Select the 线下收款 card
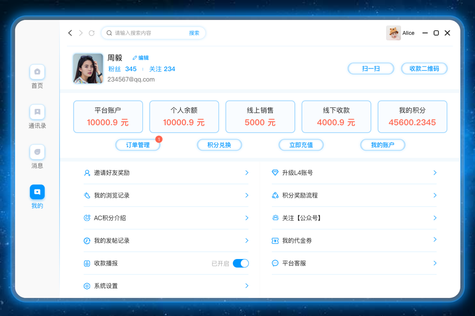The image size is (475, 316). (x=336, y=117)
